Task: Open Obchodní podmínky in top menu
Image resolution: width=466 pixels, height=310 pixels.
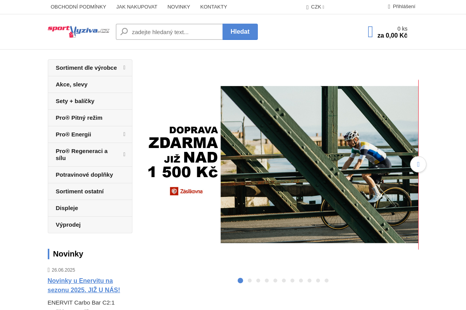Action: click(x=78, y=7)
